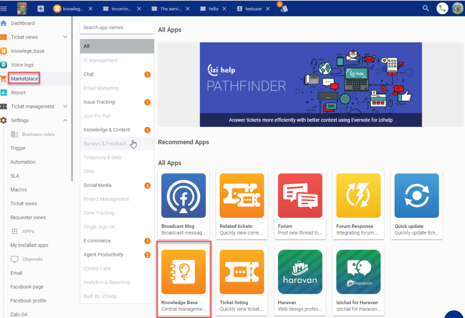Open the Quick update app icon
465x318 pixels.
click(417, 196)
